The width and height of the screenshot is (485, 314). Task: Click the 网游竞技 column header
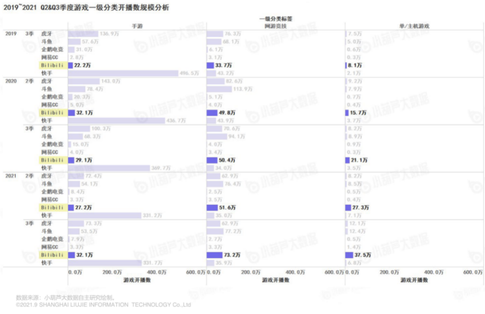[x=275, y=26]
